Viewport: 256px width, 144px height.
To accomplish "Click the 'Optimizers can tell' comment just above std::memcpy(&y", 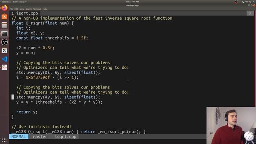I will click(72, 92).
